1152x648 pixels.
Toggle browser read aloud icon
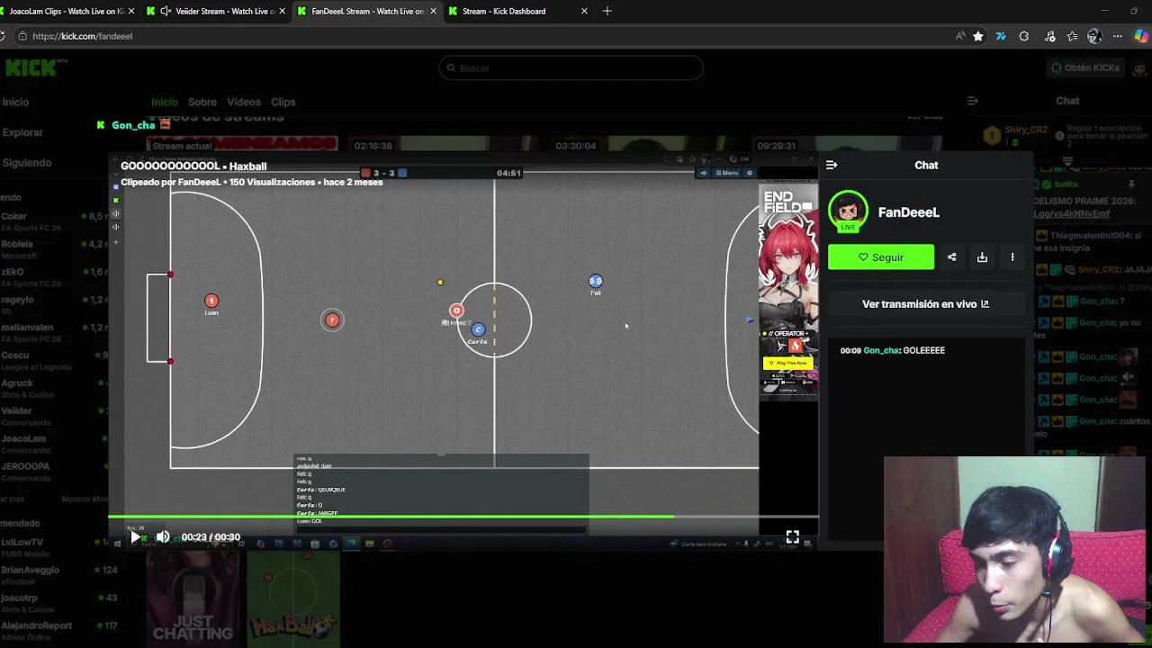click(960, 36)
